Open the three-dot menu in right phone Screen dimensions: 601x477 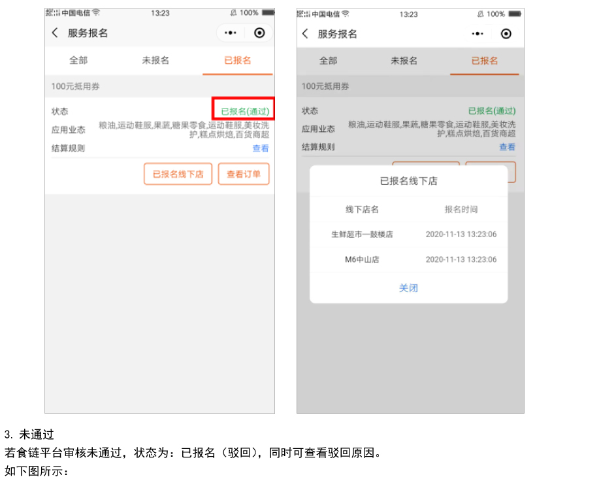[x=478, y=34]
